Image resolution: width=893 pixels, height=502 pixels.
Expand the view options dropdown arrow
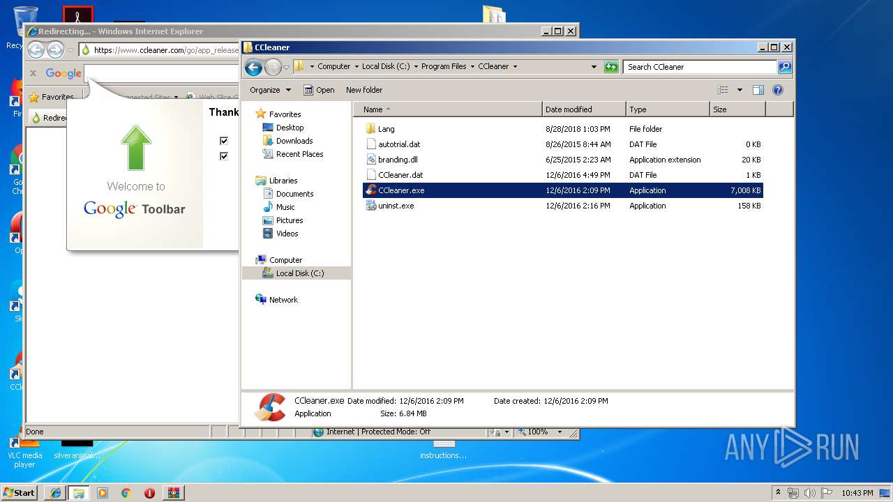(740, 90)
